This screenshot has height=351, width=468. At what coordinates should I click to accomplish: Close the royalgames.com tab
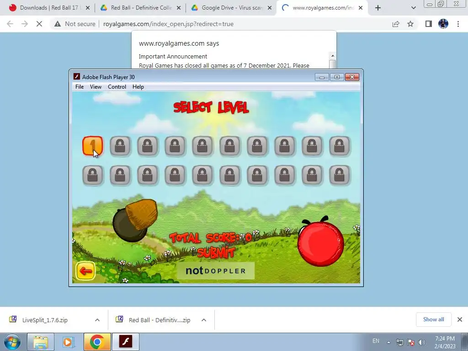361,8
